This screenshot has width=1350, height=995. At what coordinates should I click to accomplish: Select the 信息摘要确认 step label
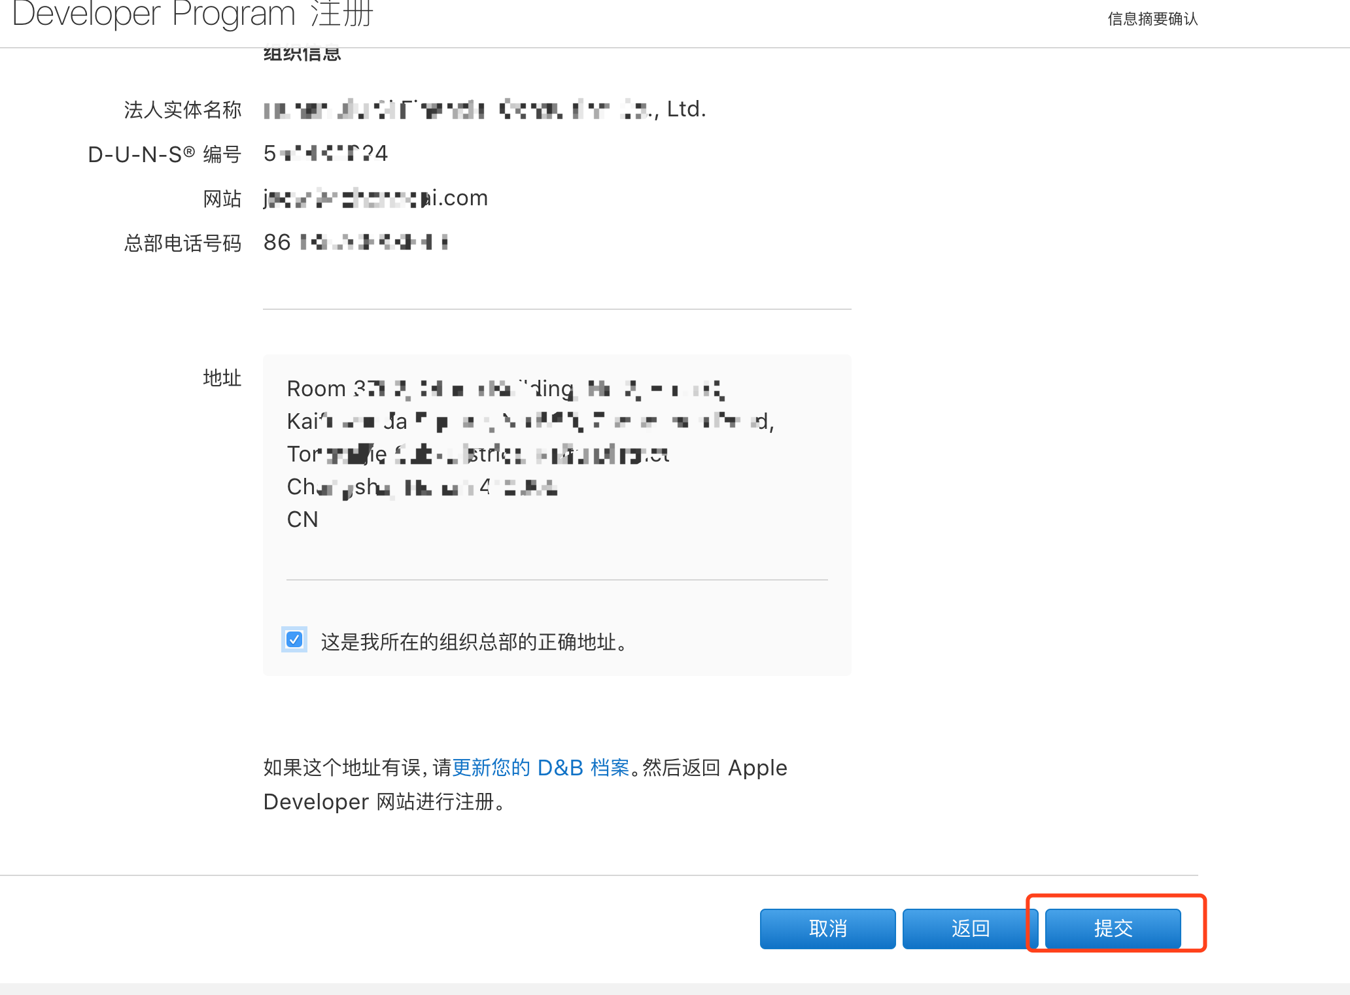click(x=1152, y=19)
